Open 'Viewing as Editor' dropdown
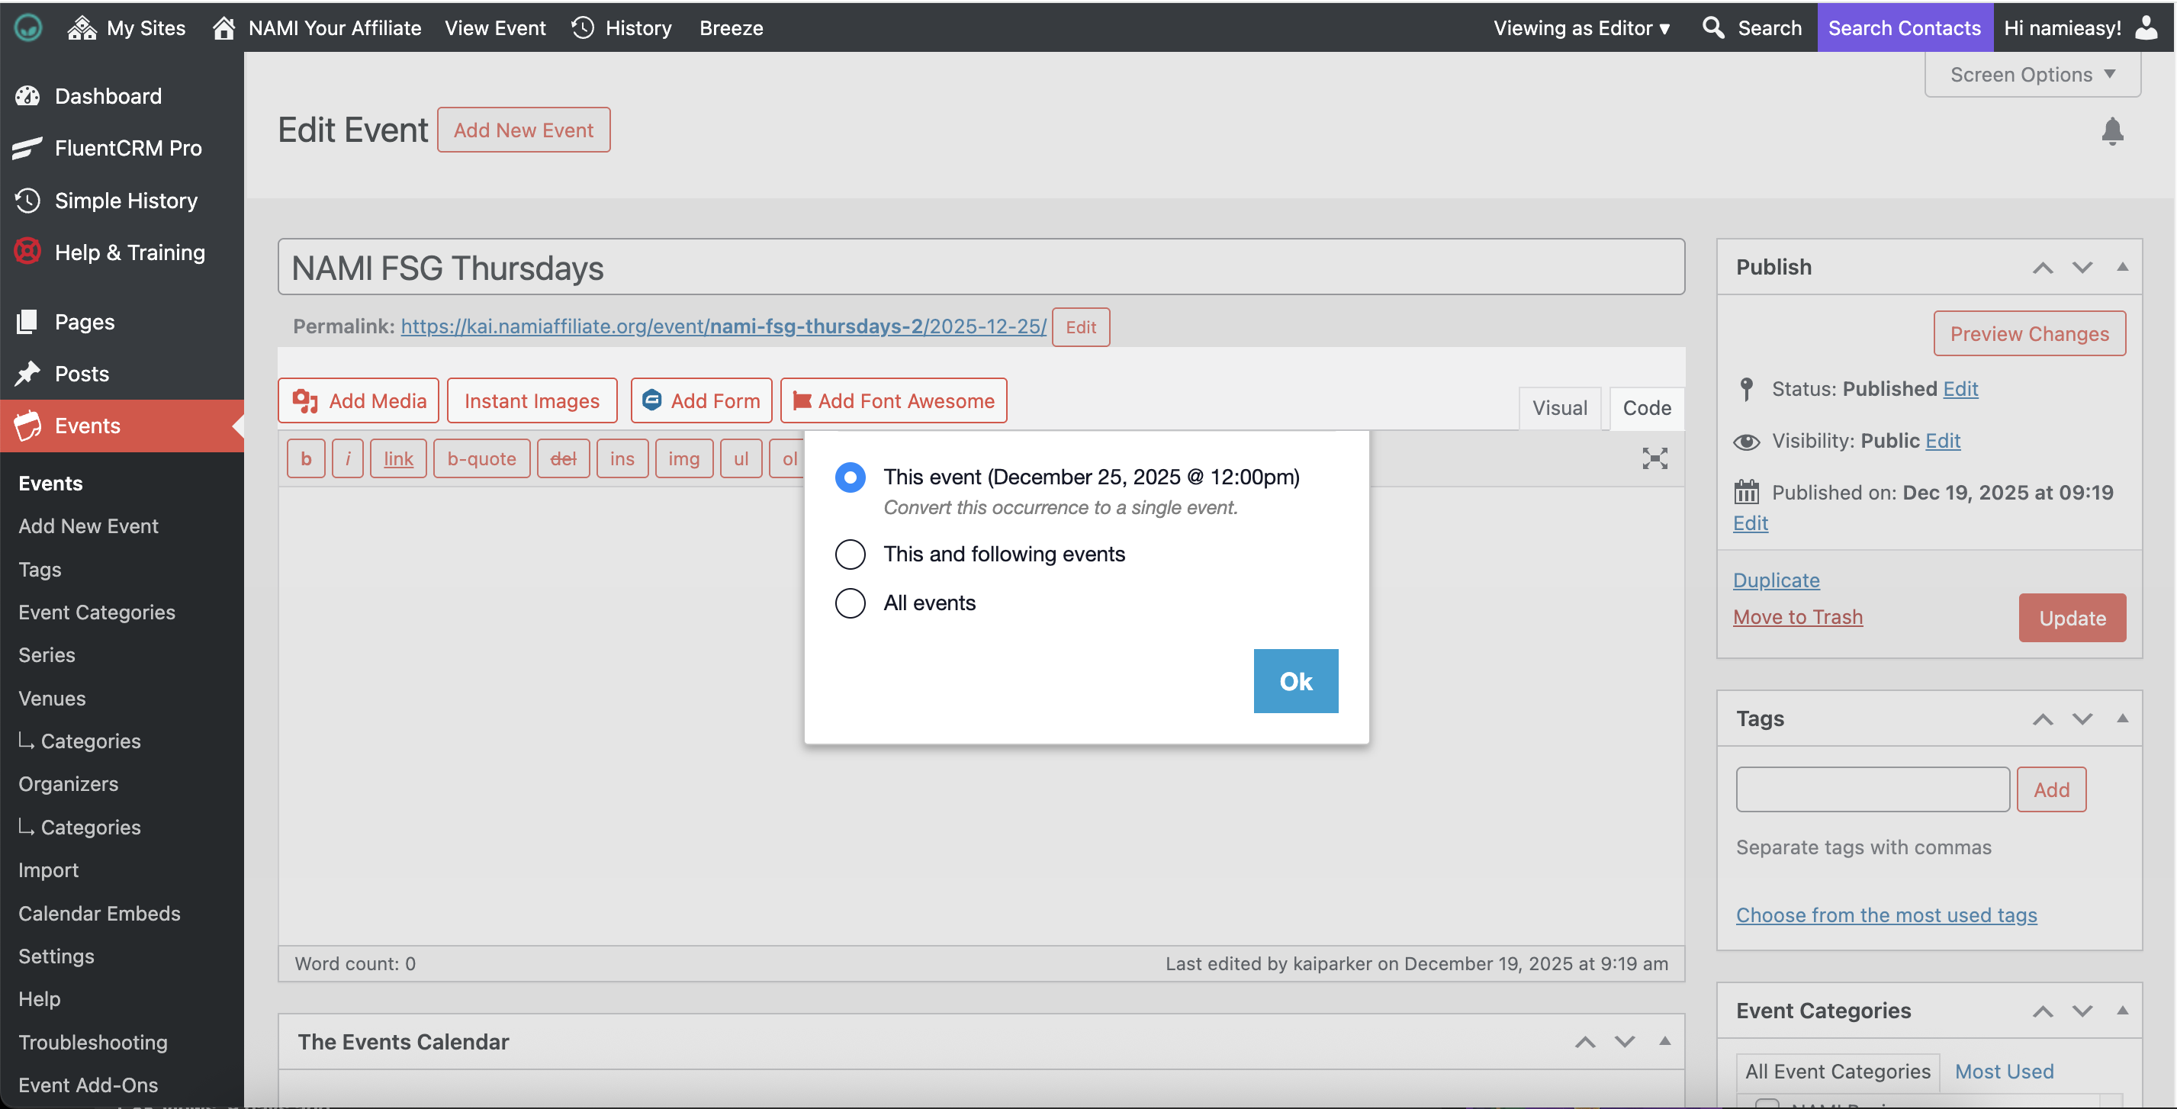 click(x=1581, y=28)
